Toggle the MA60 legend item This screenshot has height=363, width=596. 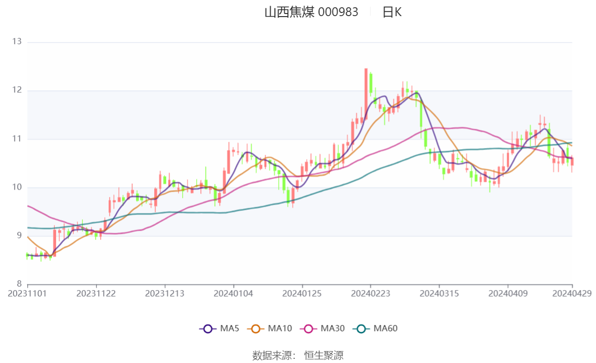point(375,328)
